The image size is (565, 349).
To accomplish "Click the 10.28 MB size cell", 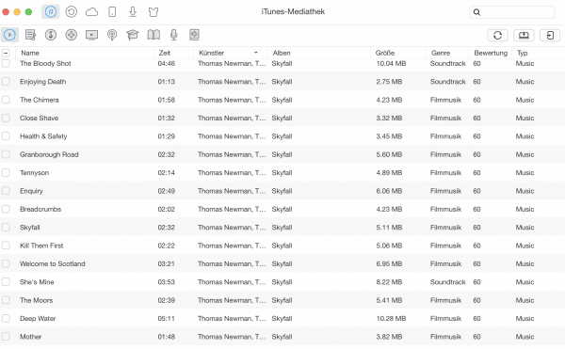I will [x=391, y=318].
